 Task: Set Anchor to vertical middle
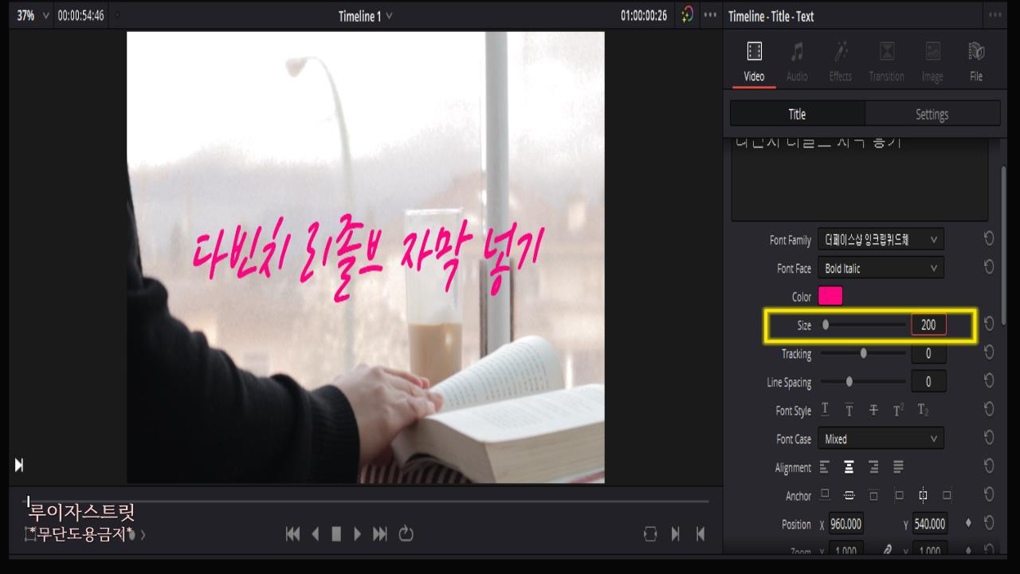click(x=849, y=495)
